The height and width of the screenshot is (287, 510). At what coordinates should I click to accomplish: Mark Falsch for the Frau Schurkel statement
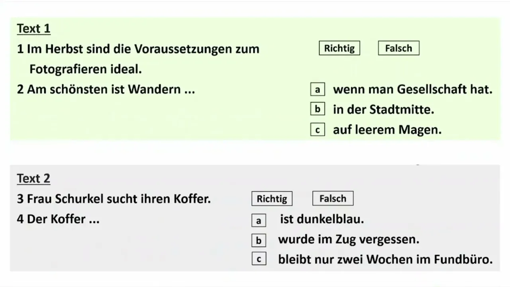pos(333,199)
